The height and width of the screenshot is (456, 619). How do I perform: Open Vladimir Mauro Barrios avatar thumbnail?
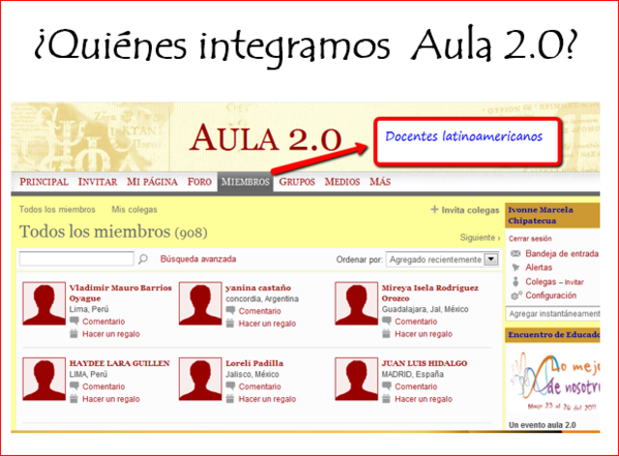click(x=44, y=303)
